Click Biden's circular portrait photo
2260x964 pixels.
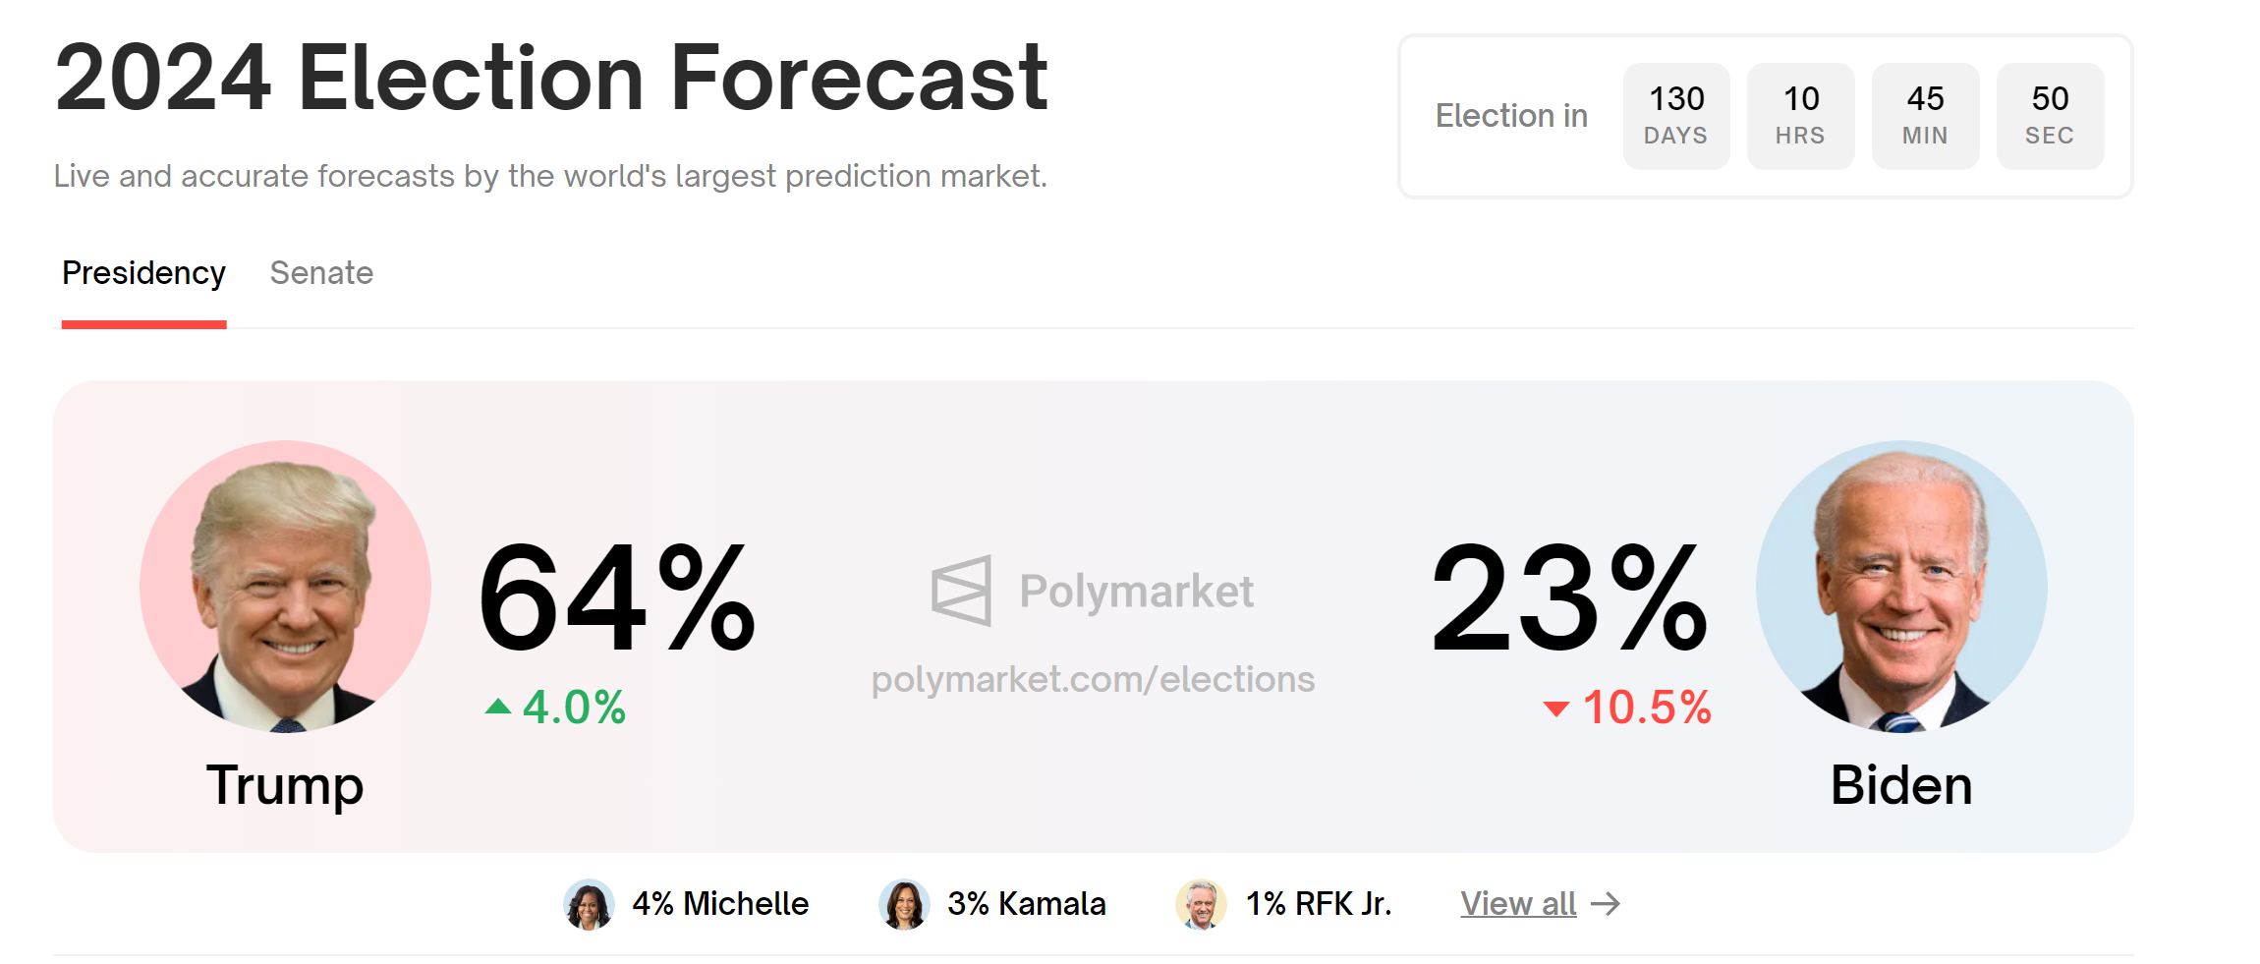[1901, 586]
